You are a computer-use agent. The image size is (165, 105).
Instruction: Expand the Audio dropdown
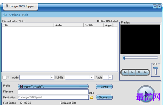pos(52,77)
